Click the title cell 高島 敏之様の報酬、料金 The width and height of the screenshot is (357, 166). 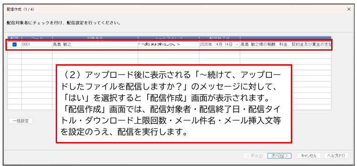point(285,45)
